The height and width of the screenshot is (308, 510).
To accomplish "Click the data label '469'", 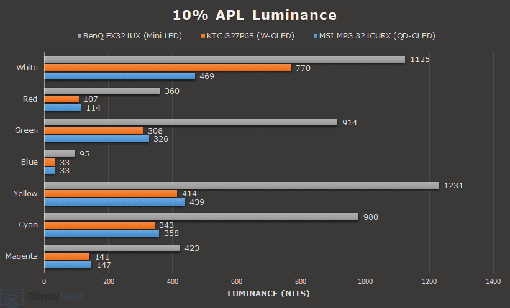I will pos(207,76).
